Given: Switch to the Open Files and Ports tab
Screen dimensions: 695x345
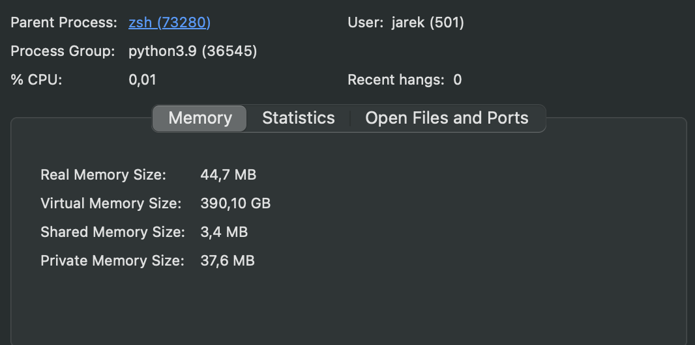Looking at the screenshot, I should [x=447, y=118].
